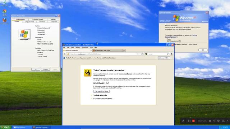
Task: Pause the screen recording
Action: coord(189,121)
